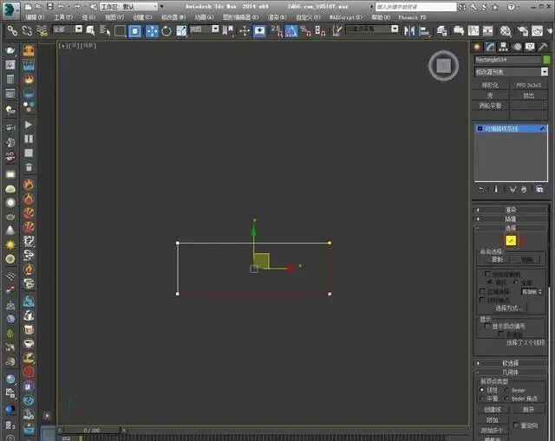
Task: Click the remove modifier trash icon
Action: [524, 190]
